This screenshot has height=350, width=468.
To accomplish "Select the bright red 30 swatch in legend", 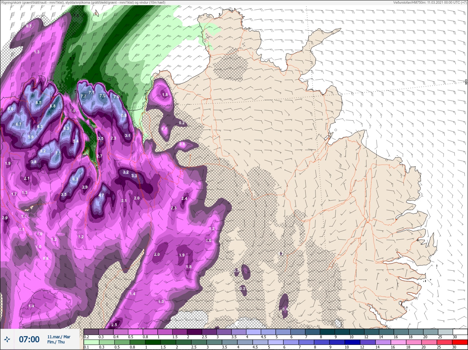I will click(460, 342).
